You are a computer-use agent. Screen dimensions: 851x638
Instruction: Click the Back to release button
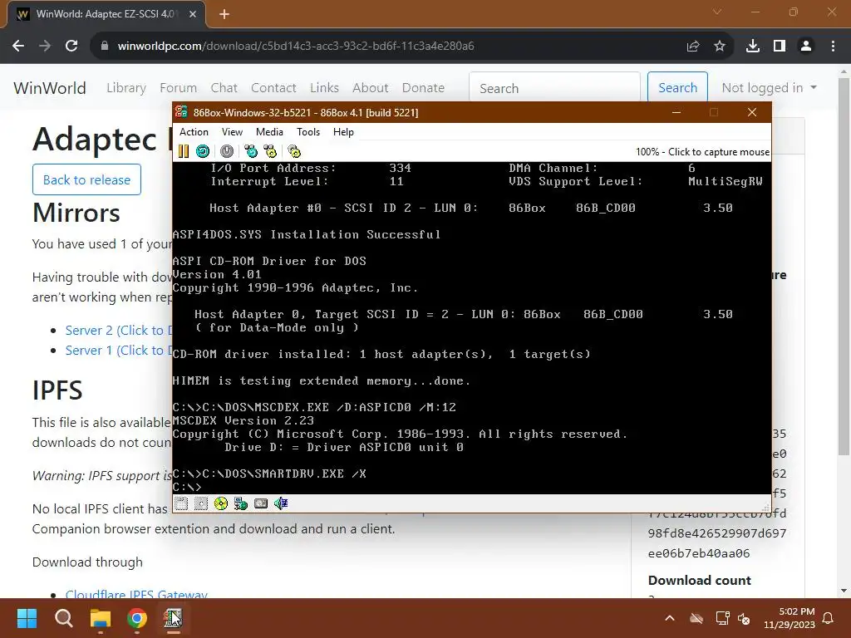[86, 179]
